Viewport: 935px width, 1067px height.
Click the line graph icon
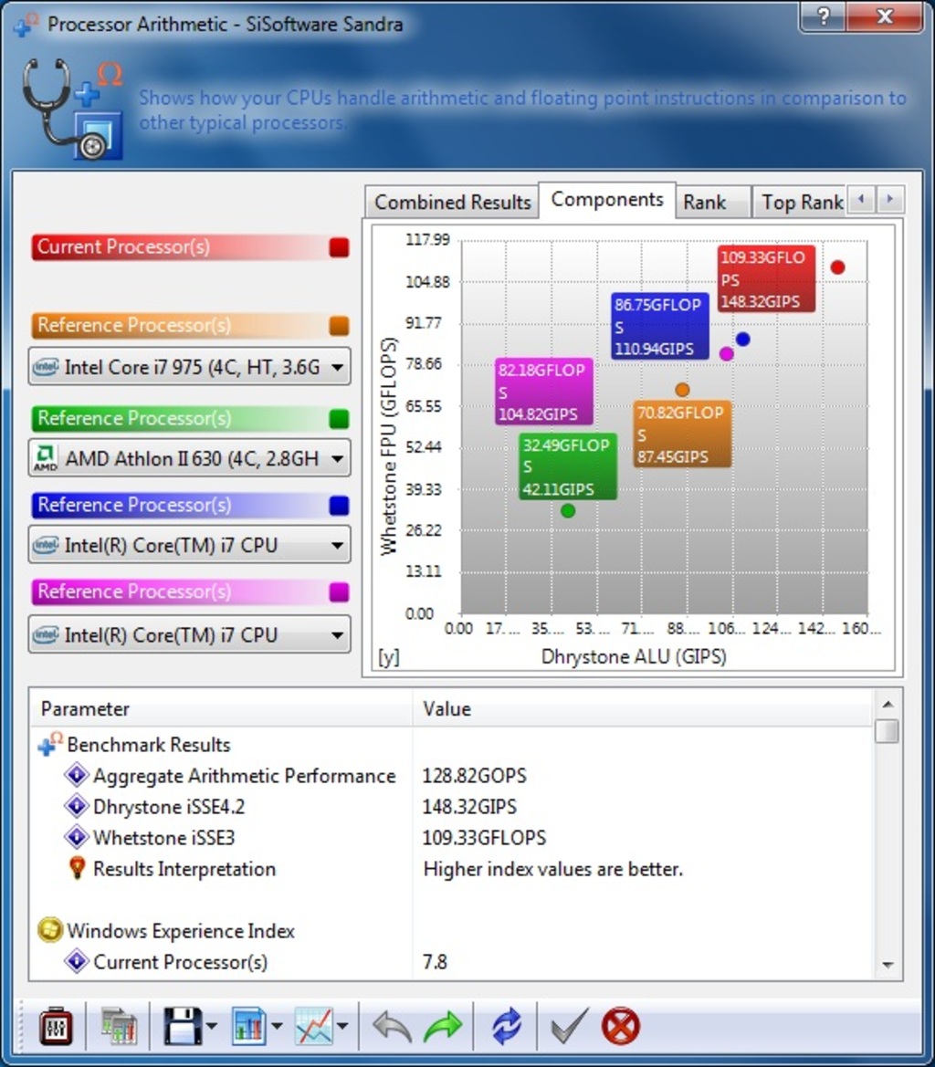pyautogui.click(x=314, y=1026)
